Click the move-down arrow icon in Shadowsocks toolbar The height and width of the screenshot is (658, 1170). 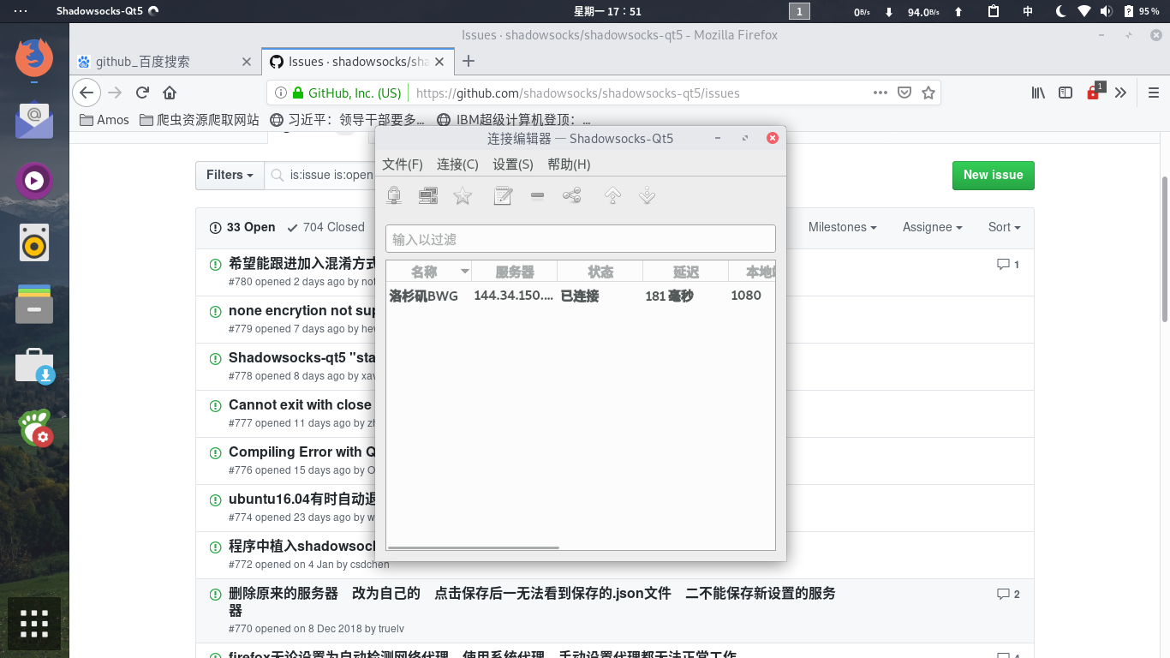point(648,196)
